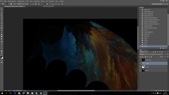The width and height of the screenshot is (169, 95).
Task: Open the layer blend mode dropdown
Action: 148,54
